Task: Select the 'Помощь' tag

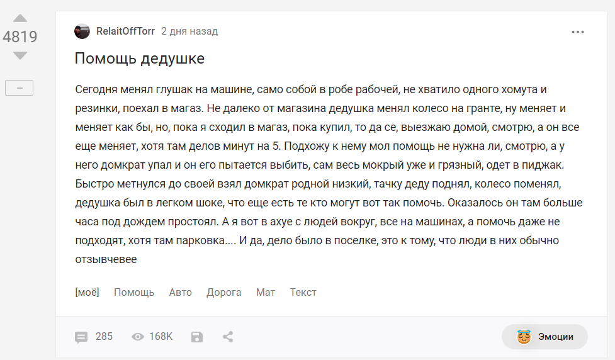Action: (x=134, y=292)
